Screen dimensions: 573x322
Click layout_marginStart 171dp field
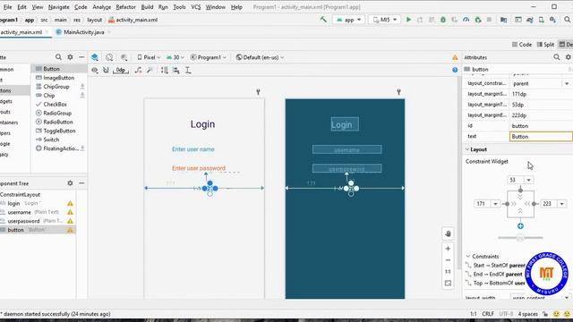pyautogui.click(x=541, y=94)
